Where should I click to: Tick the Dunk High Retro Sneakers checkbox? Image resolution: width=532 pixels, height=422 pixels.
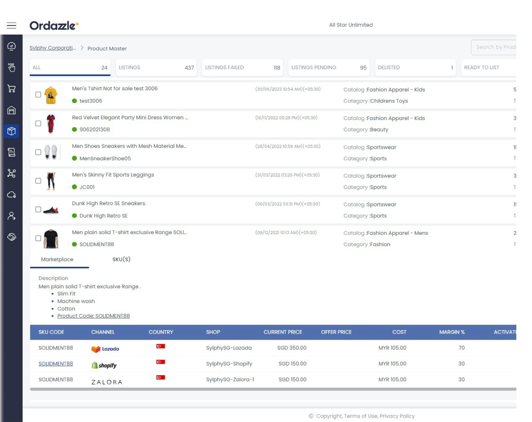coord(38,209)
